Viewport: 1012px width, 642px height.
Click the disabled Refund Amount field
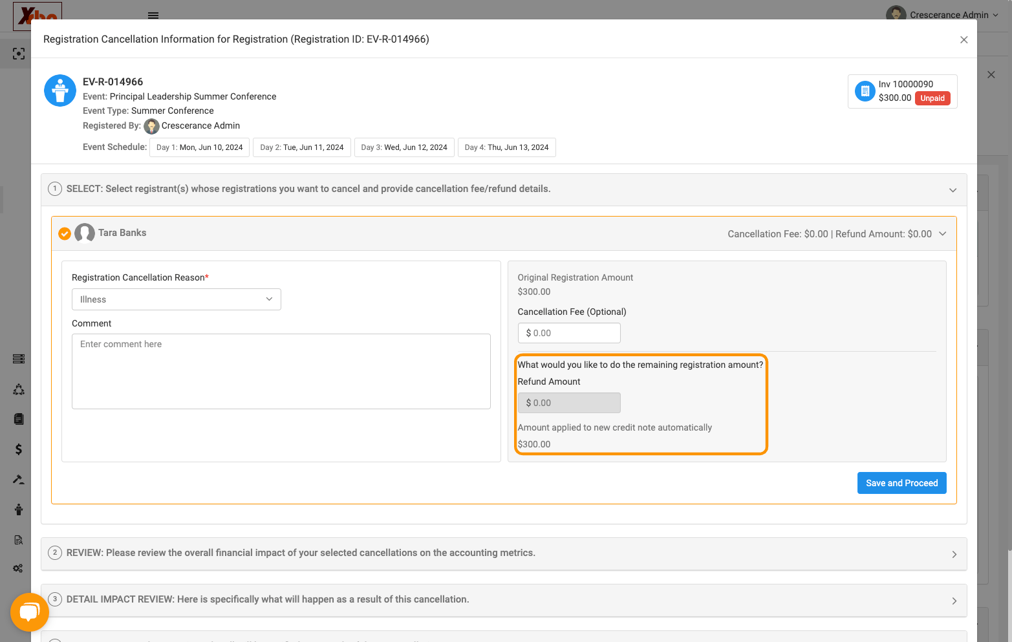pos(569,403)
